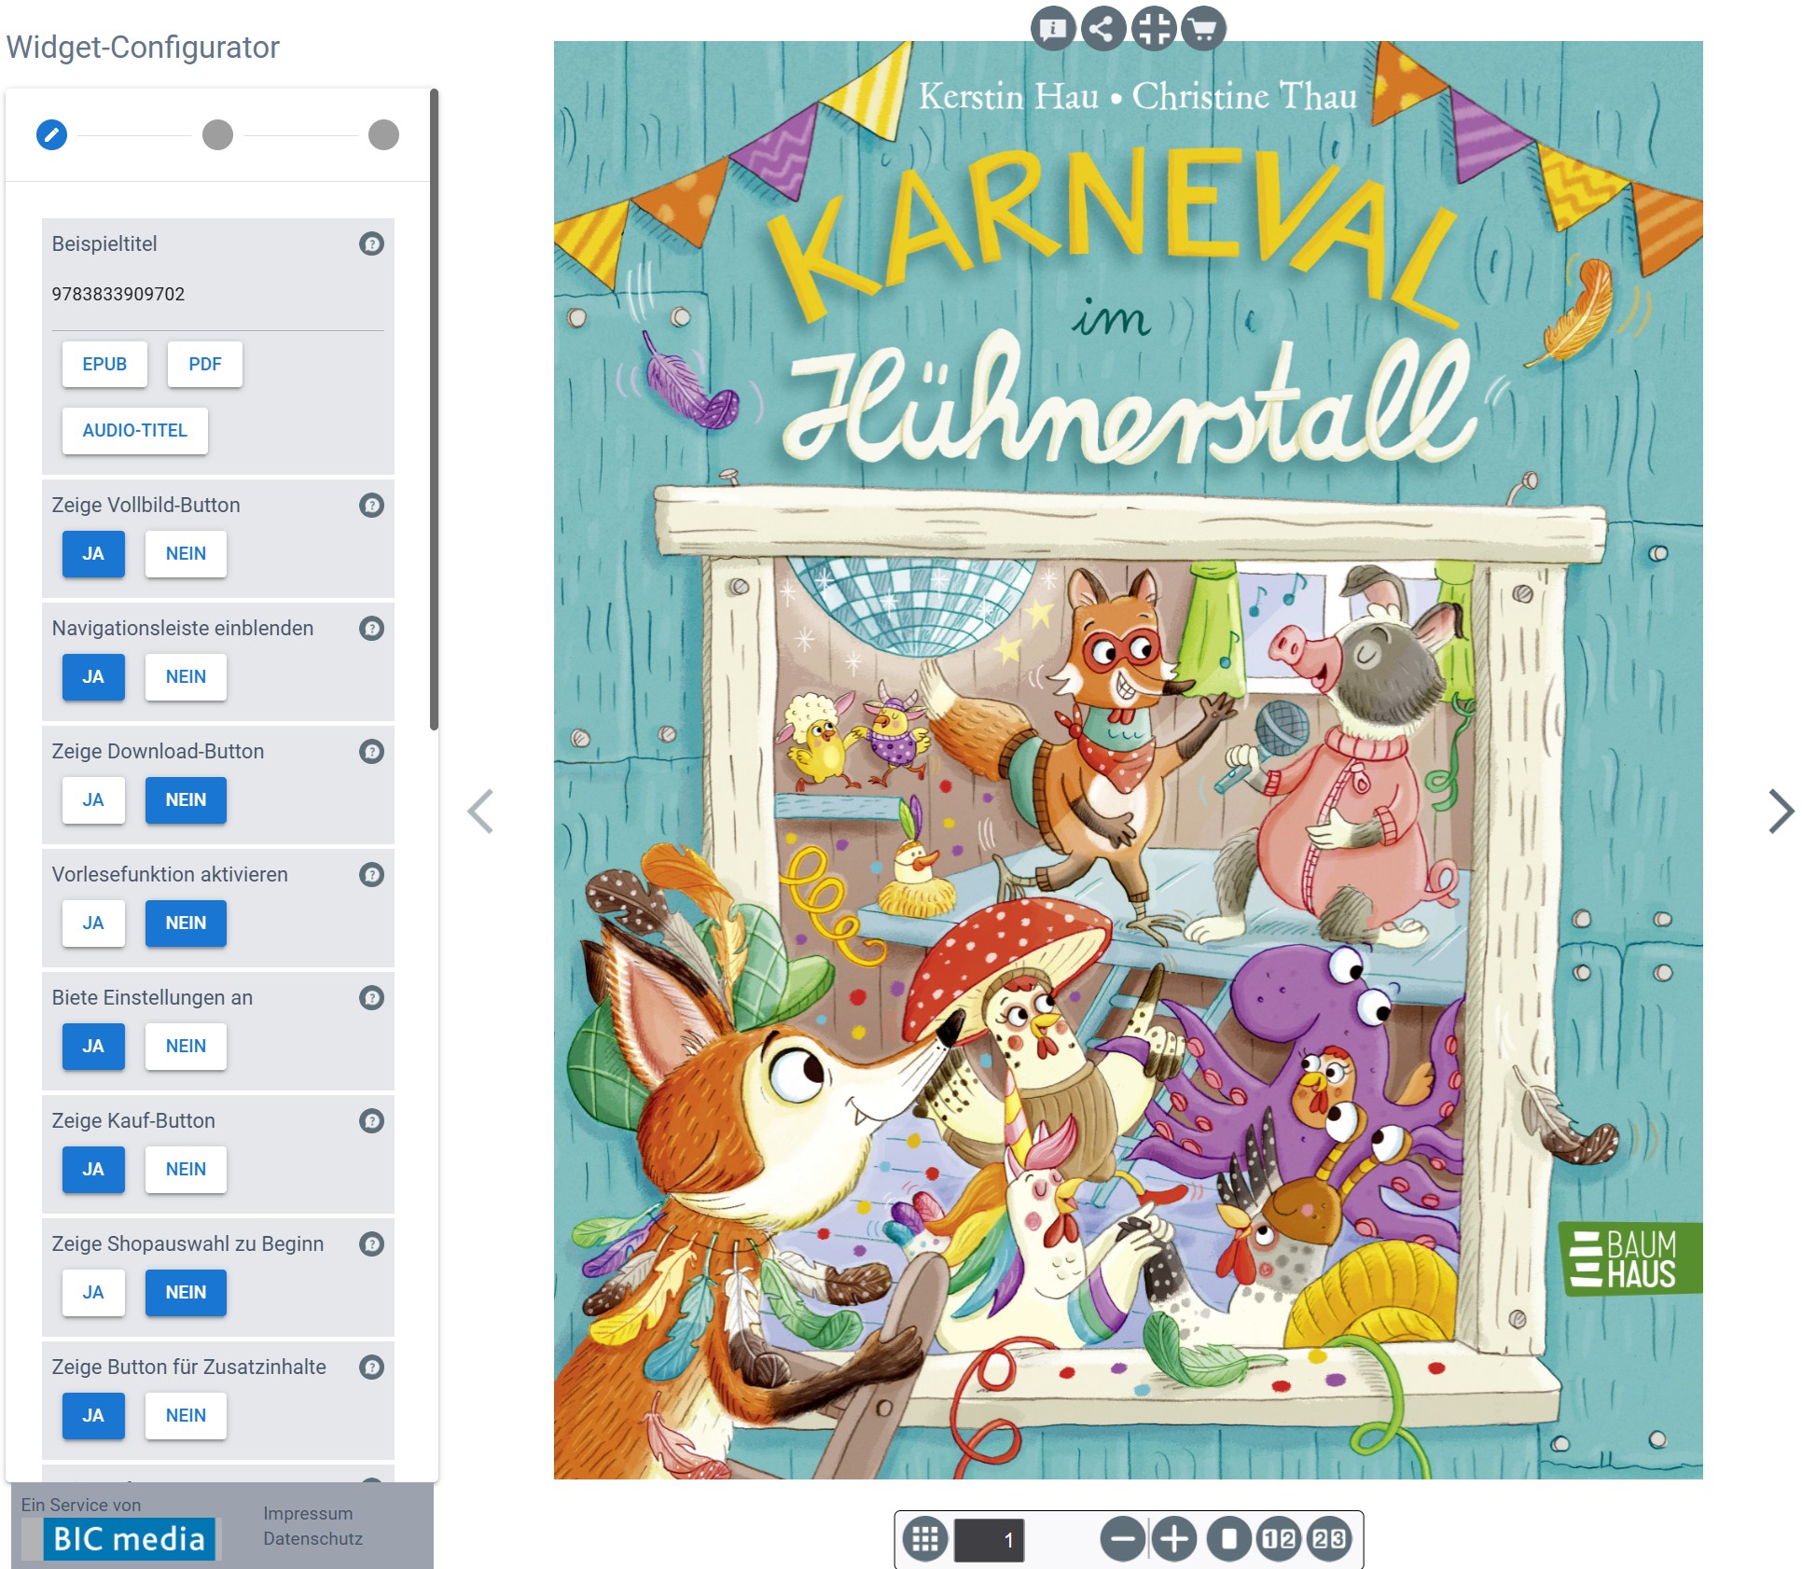Set Zeige Shopauswahl zu Beginn to JA
1802x1569 pixels.
(x=93, y=1292)
